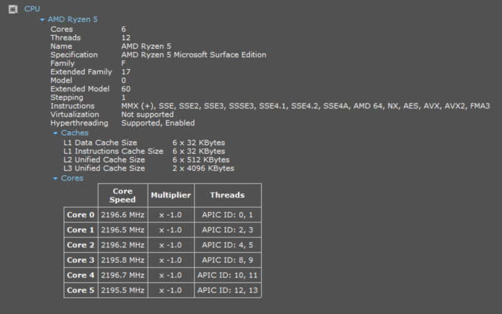Viewport: 502px width, 314px height.
Task: Click the Core Speed column header
Action: point(122,195)
